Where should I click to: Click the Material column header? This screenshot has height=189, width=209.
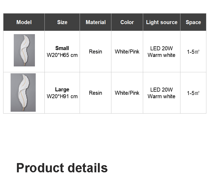point(96,22)
